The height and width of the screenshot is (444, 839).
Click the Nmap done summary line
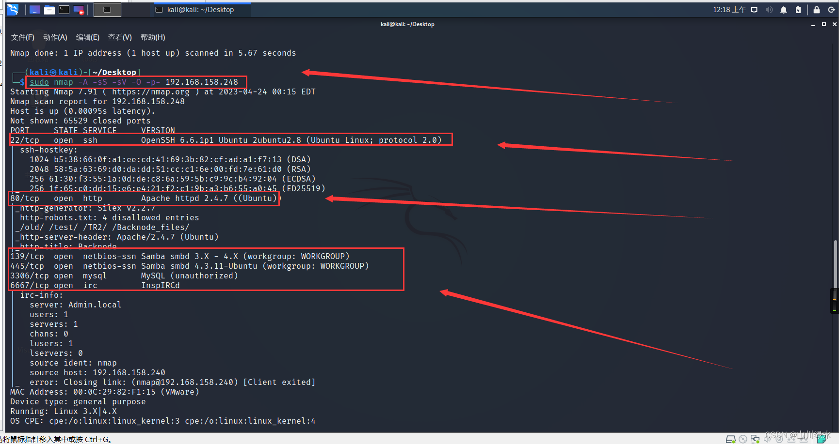point(153,53)
